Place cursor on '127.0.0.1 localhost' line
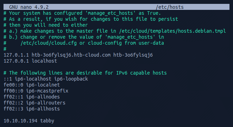Screen dimensions: 233x127 [x=30, y=61]
